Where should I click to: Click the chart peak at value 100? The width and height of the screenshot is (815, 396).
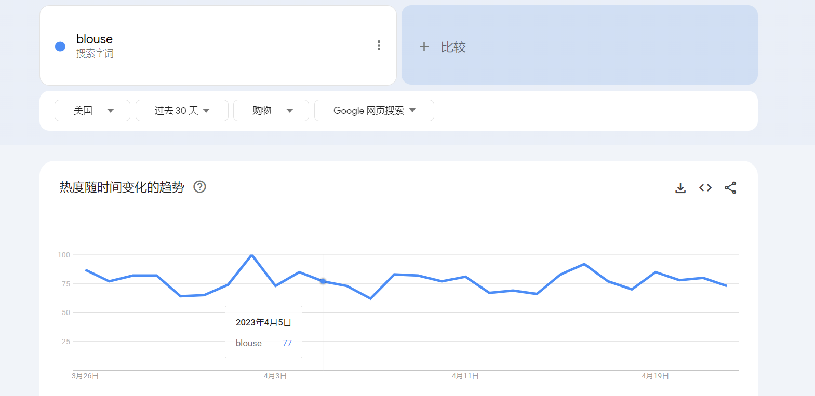point(252,255)
